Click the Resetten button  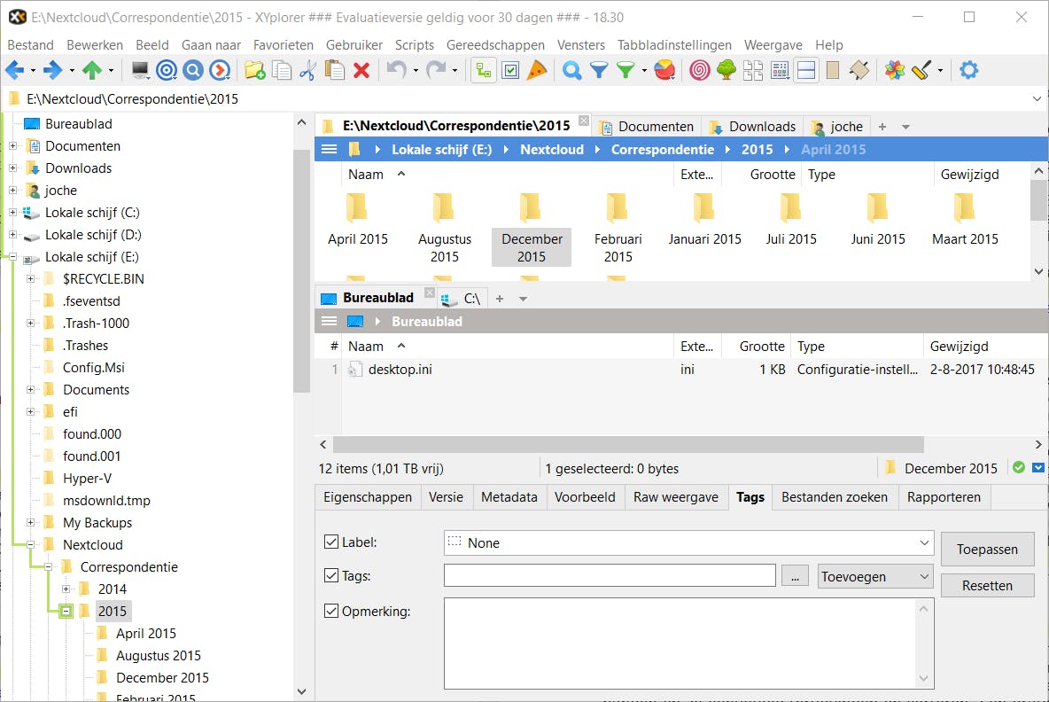click(x=987, y=586)
